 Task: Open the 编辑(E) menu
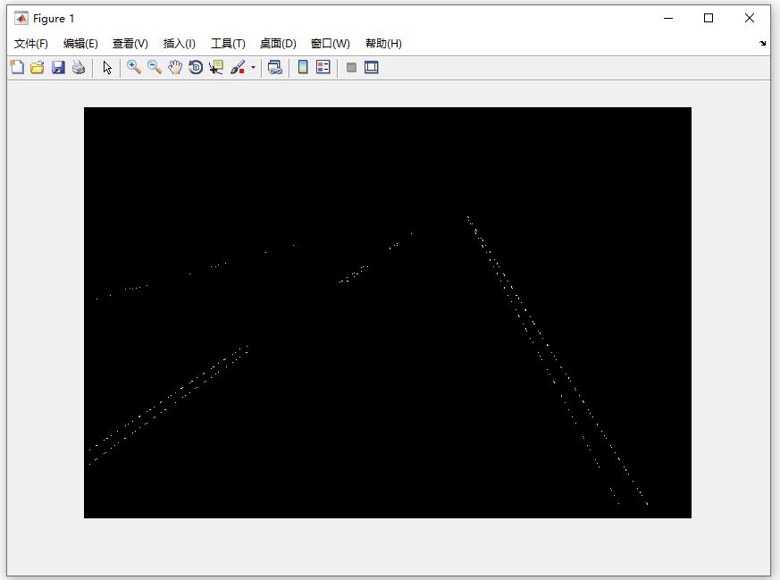pos(80,44)
